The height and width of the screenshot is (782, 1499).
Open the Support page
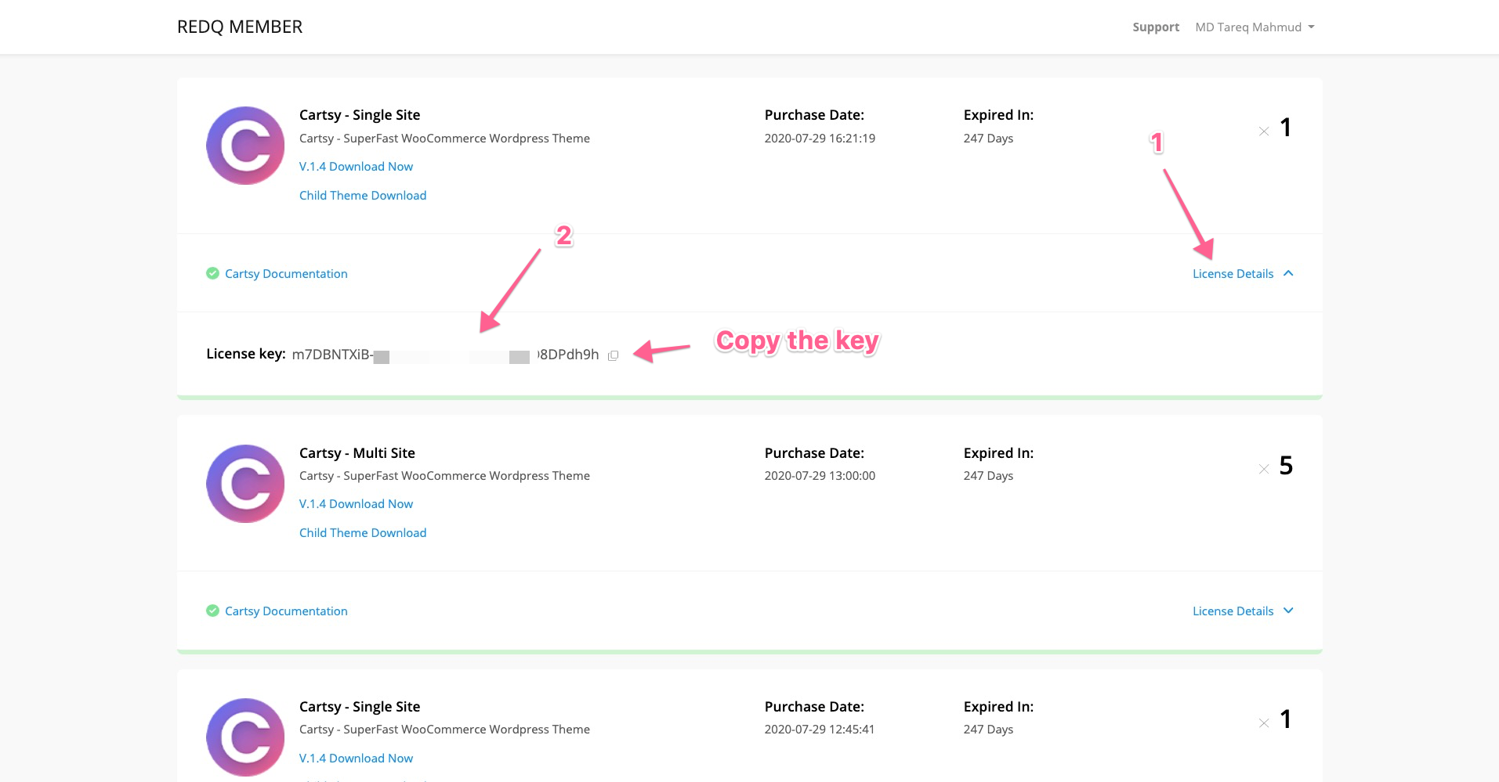[x=1156, y=27]
